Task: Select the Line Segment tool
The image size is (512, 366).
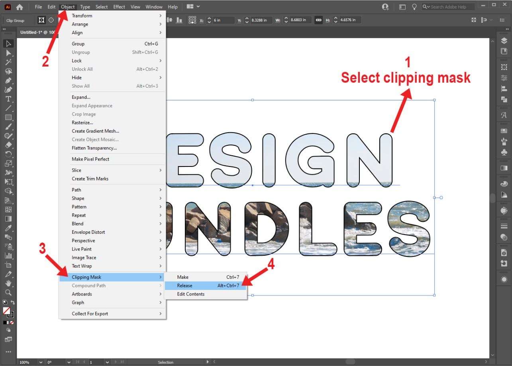Action: click(8, 108)
